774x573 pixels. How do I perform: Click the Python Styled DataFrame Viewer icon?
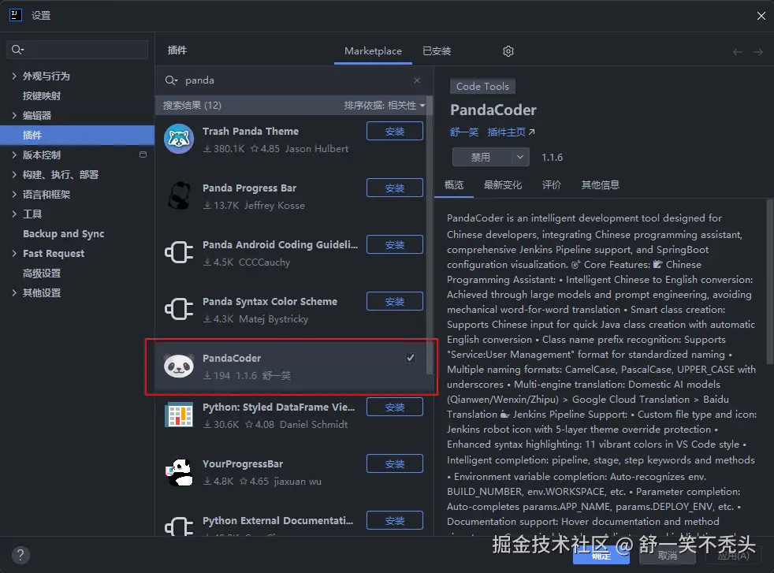(179, 415)
